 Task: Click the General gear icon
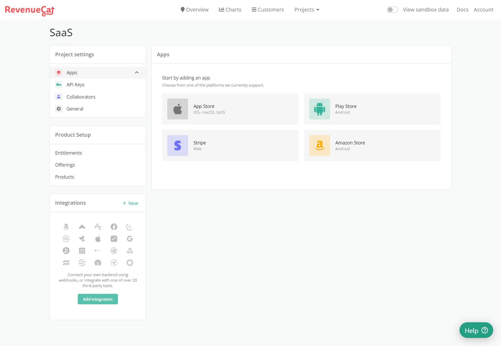59,109
